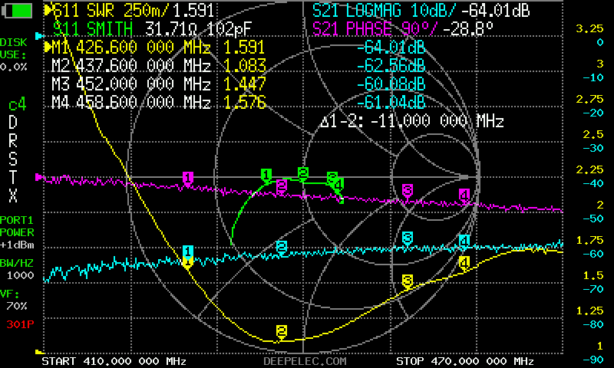
Task: Click the M3 452.000 MHz marker row
Action: 238,84
